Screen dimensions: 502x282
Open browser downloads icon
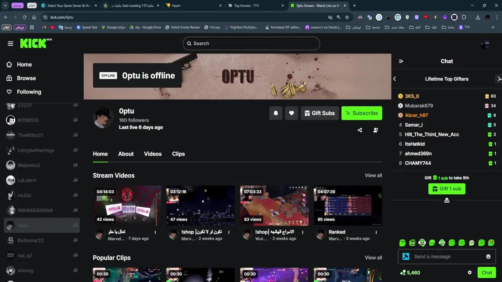[x=478, y=17]
